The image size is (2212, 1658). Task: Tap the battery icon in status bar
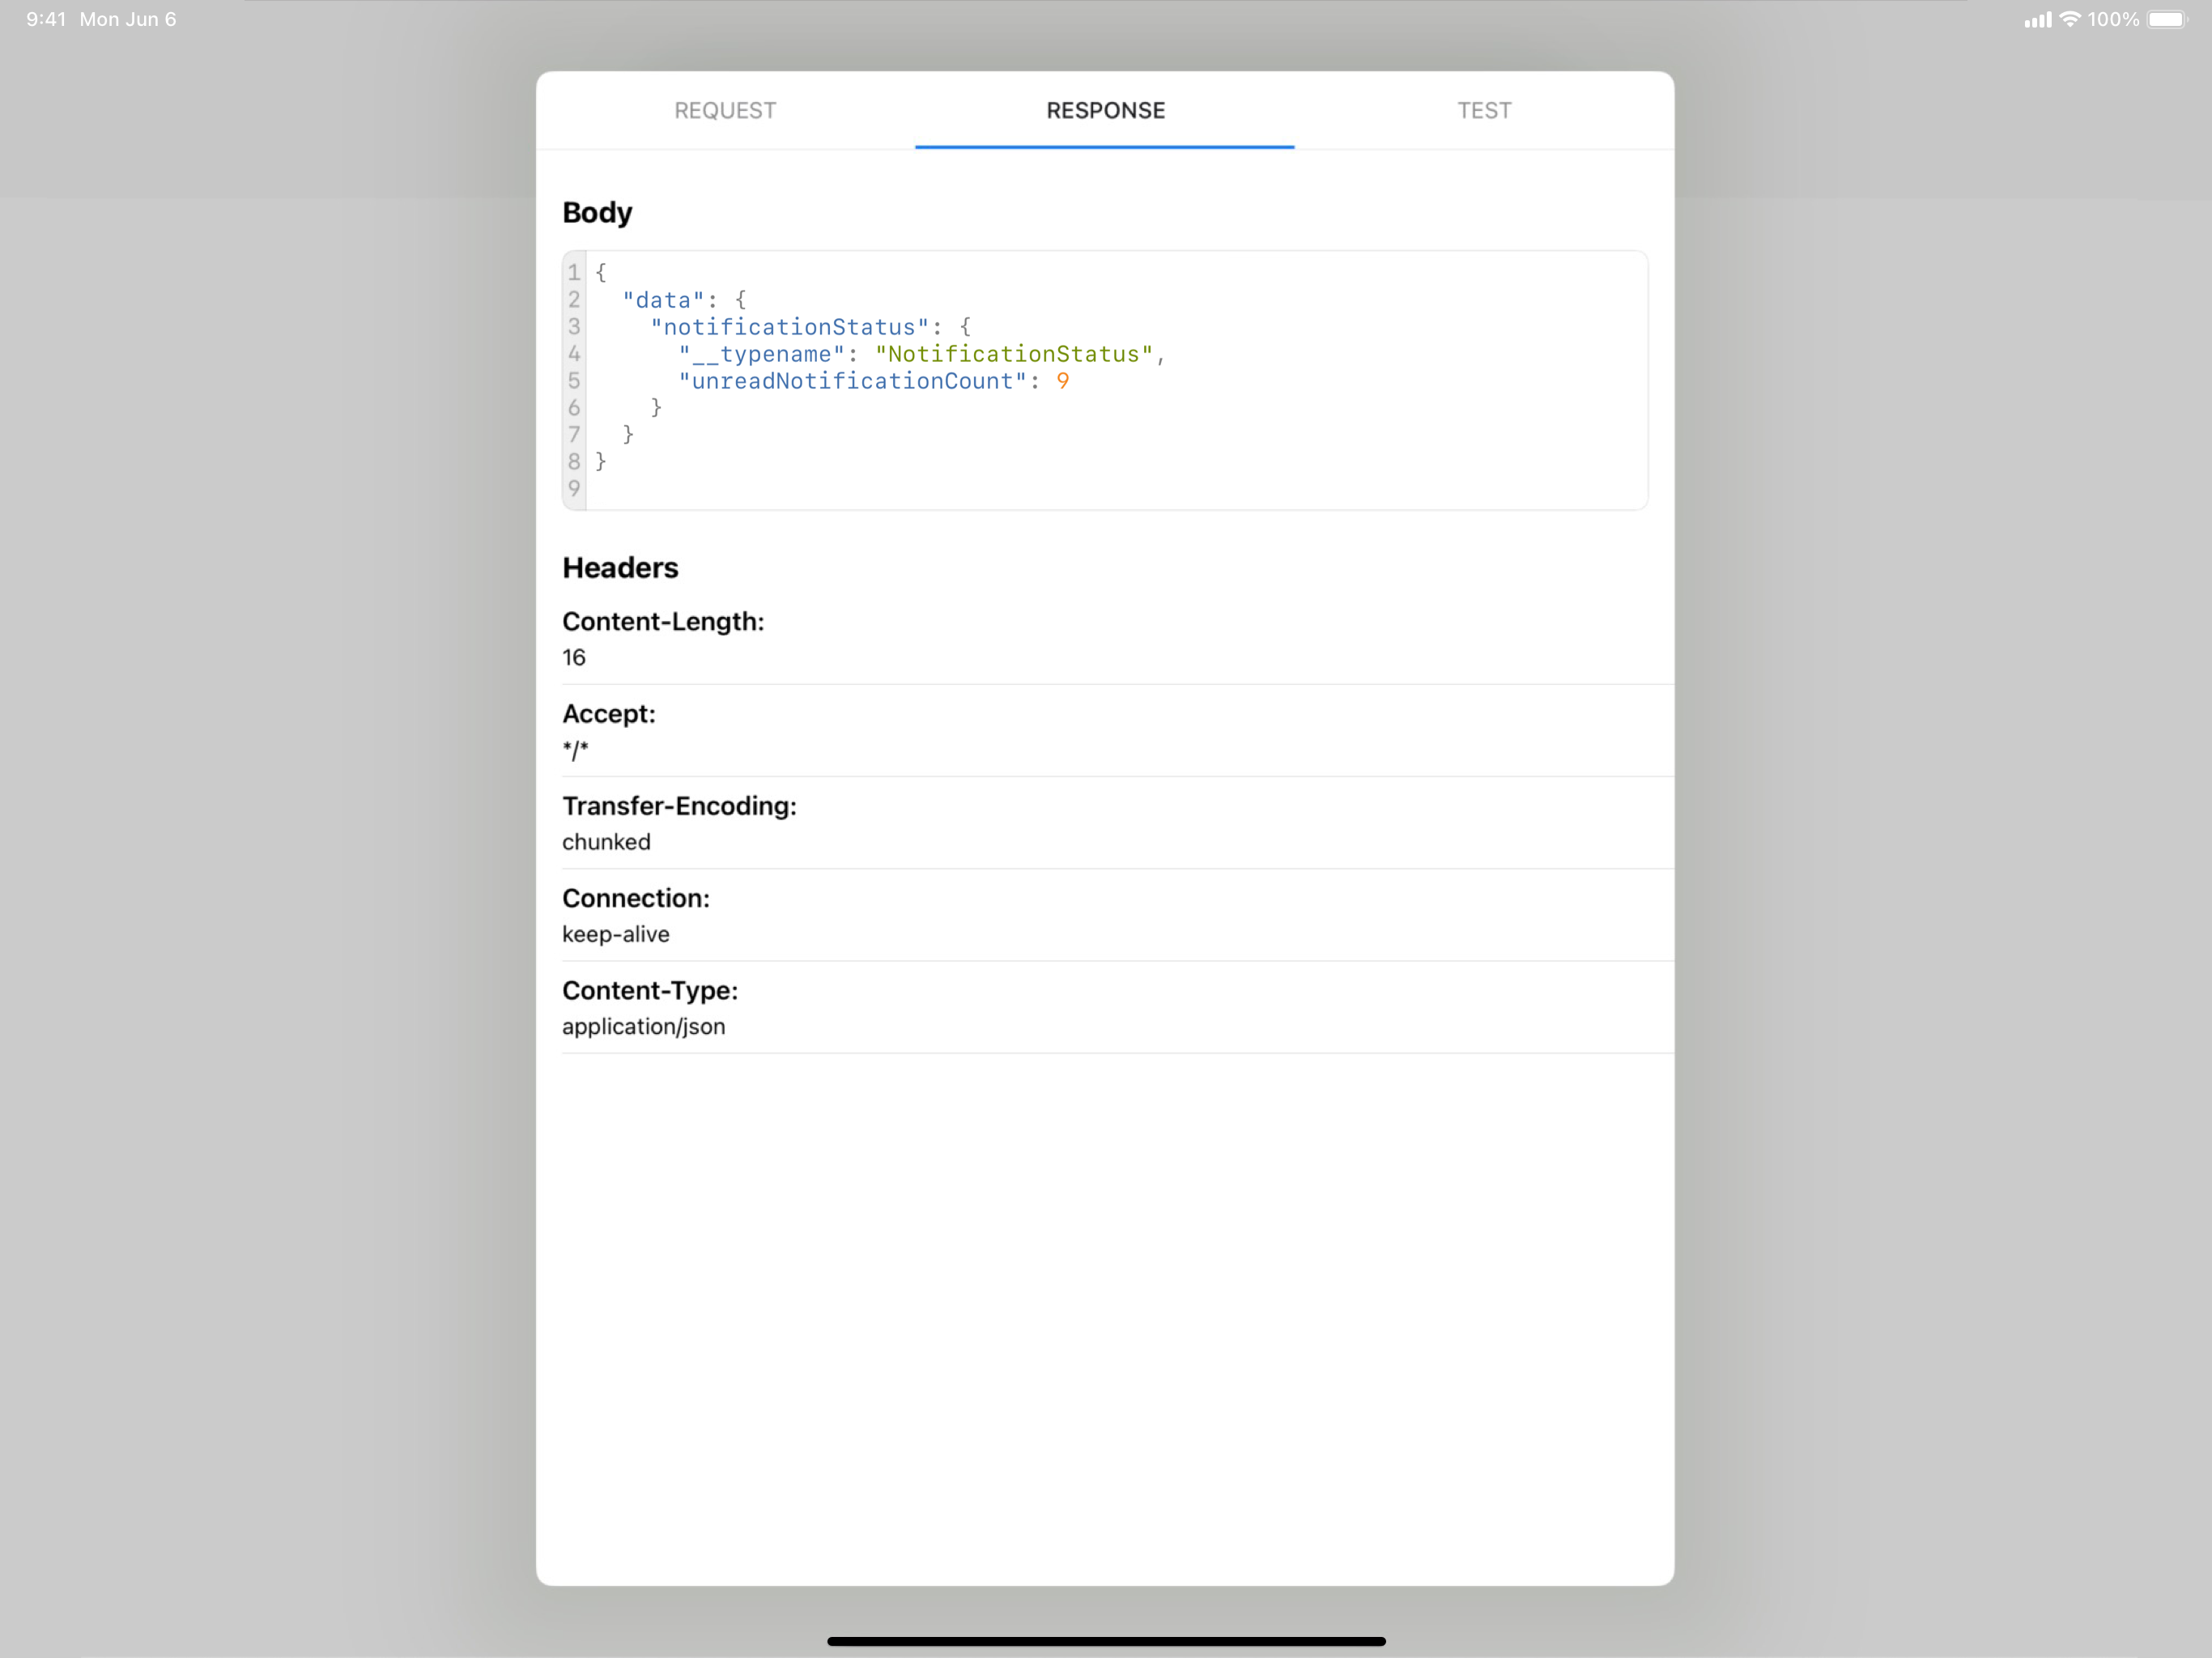pyautogui.click(x=2167, y=19)
